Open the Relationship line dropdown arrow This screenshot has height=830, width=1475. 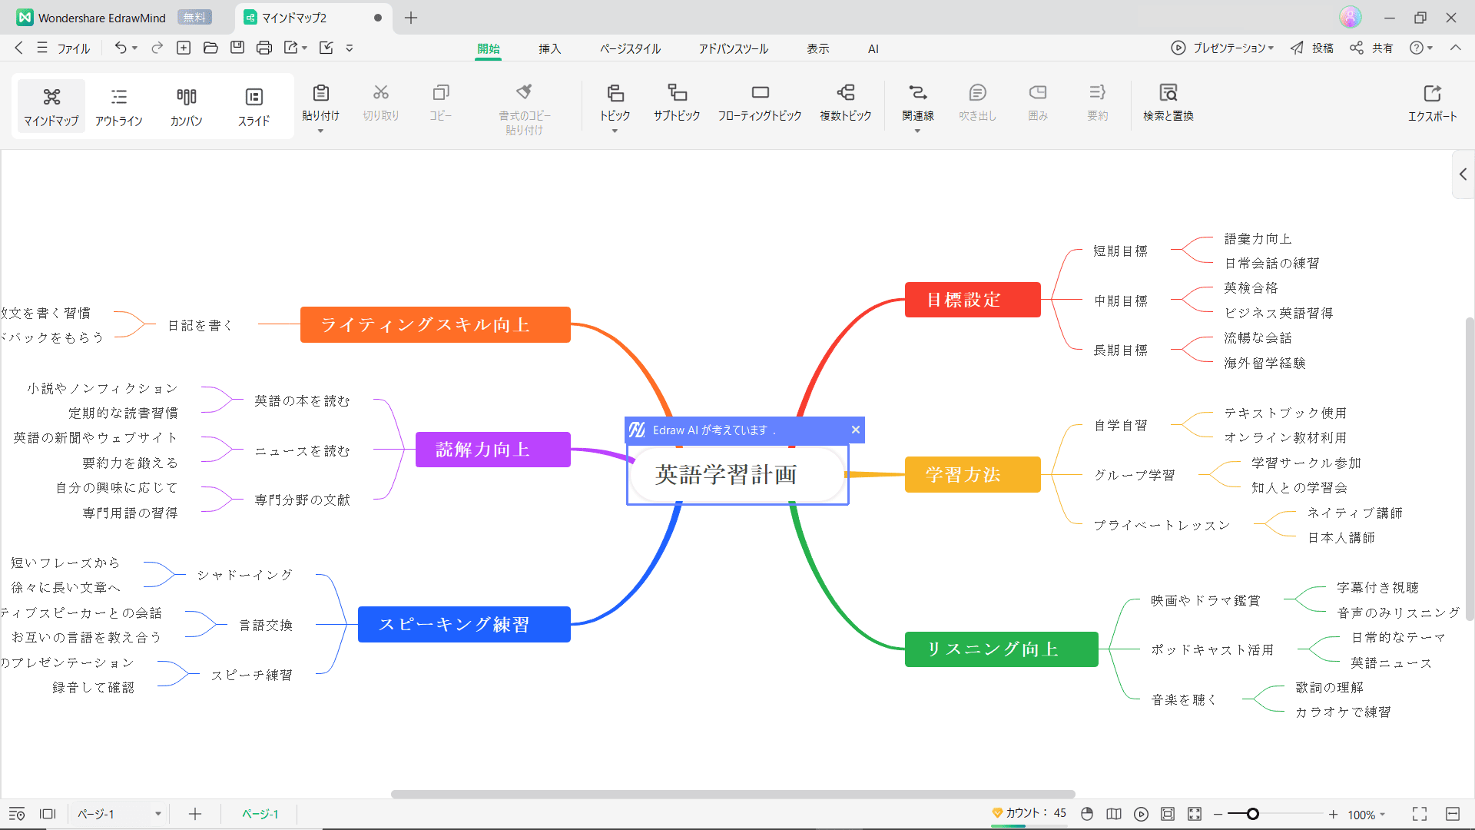pos(917,131)
